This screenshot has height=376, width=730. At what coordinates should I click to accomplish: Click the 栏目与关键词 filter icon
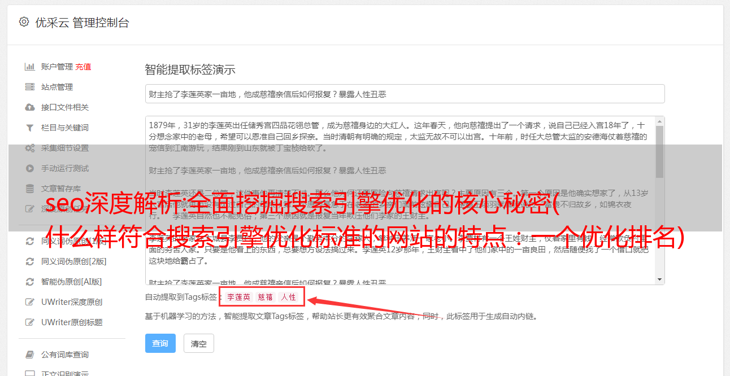(30, 128)
